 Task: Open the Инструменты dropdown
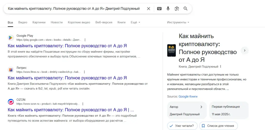pos(178,22)
